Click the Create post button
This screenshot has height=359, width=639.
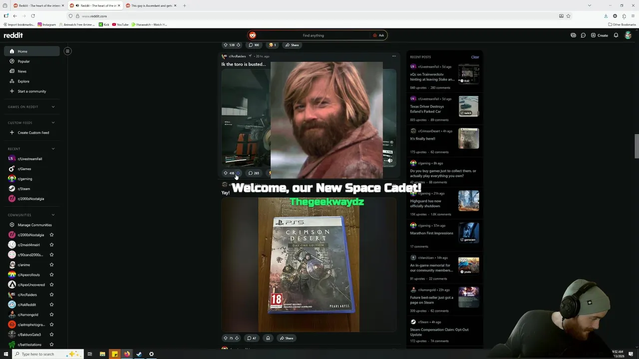coord(599,35)
